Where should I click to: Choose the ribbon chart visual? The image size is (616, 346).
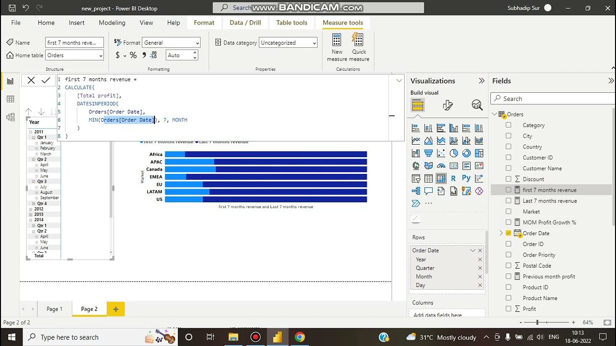(x=479, y=141)
